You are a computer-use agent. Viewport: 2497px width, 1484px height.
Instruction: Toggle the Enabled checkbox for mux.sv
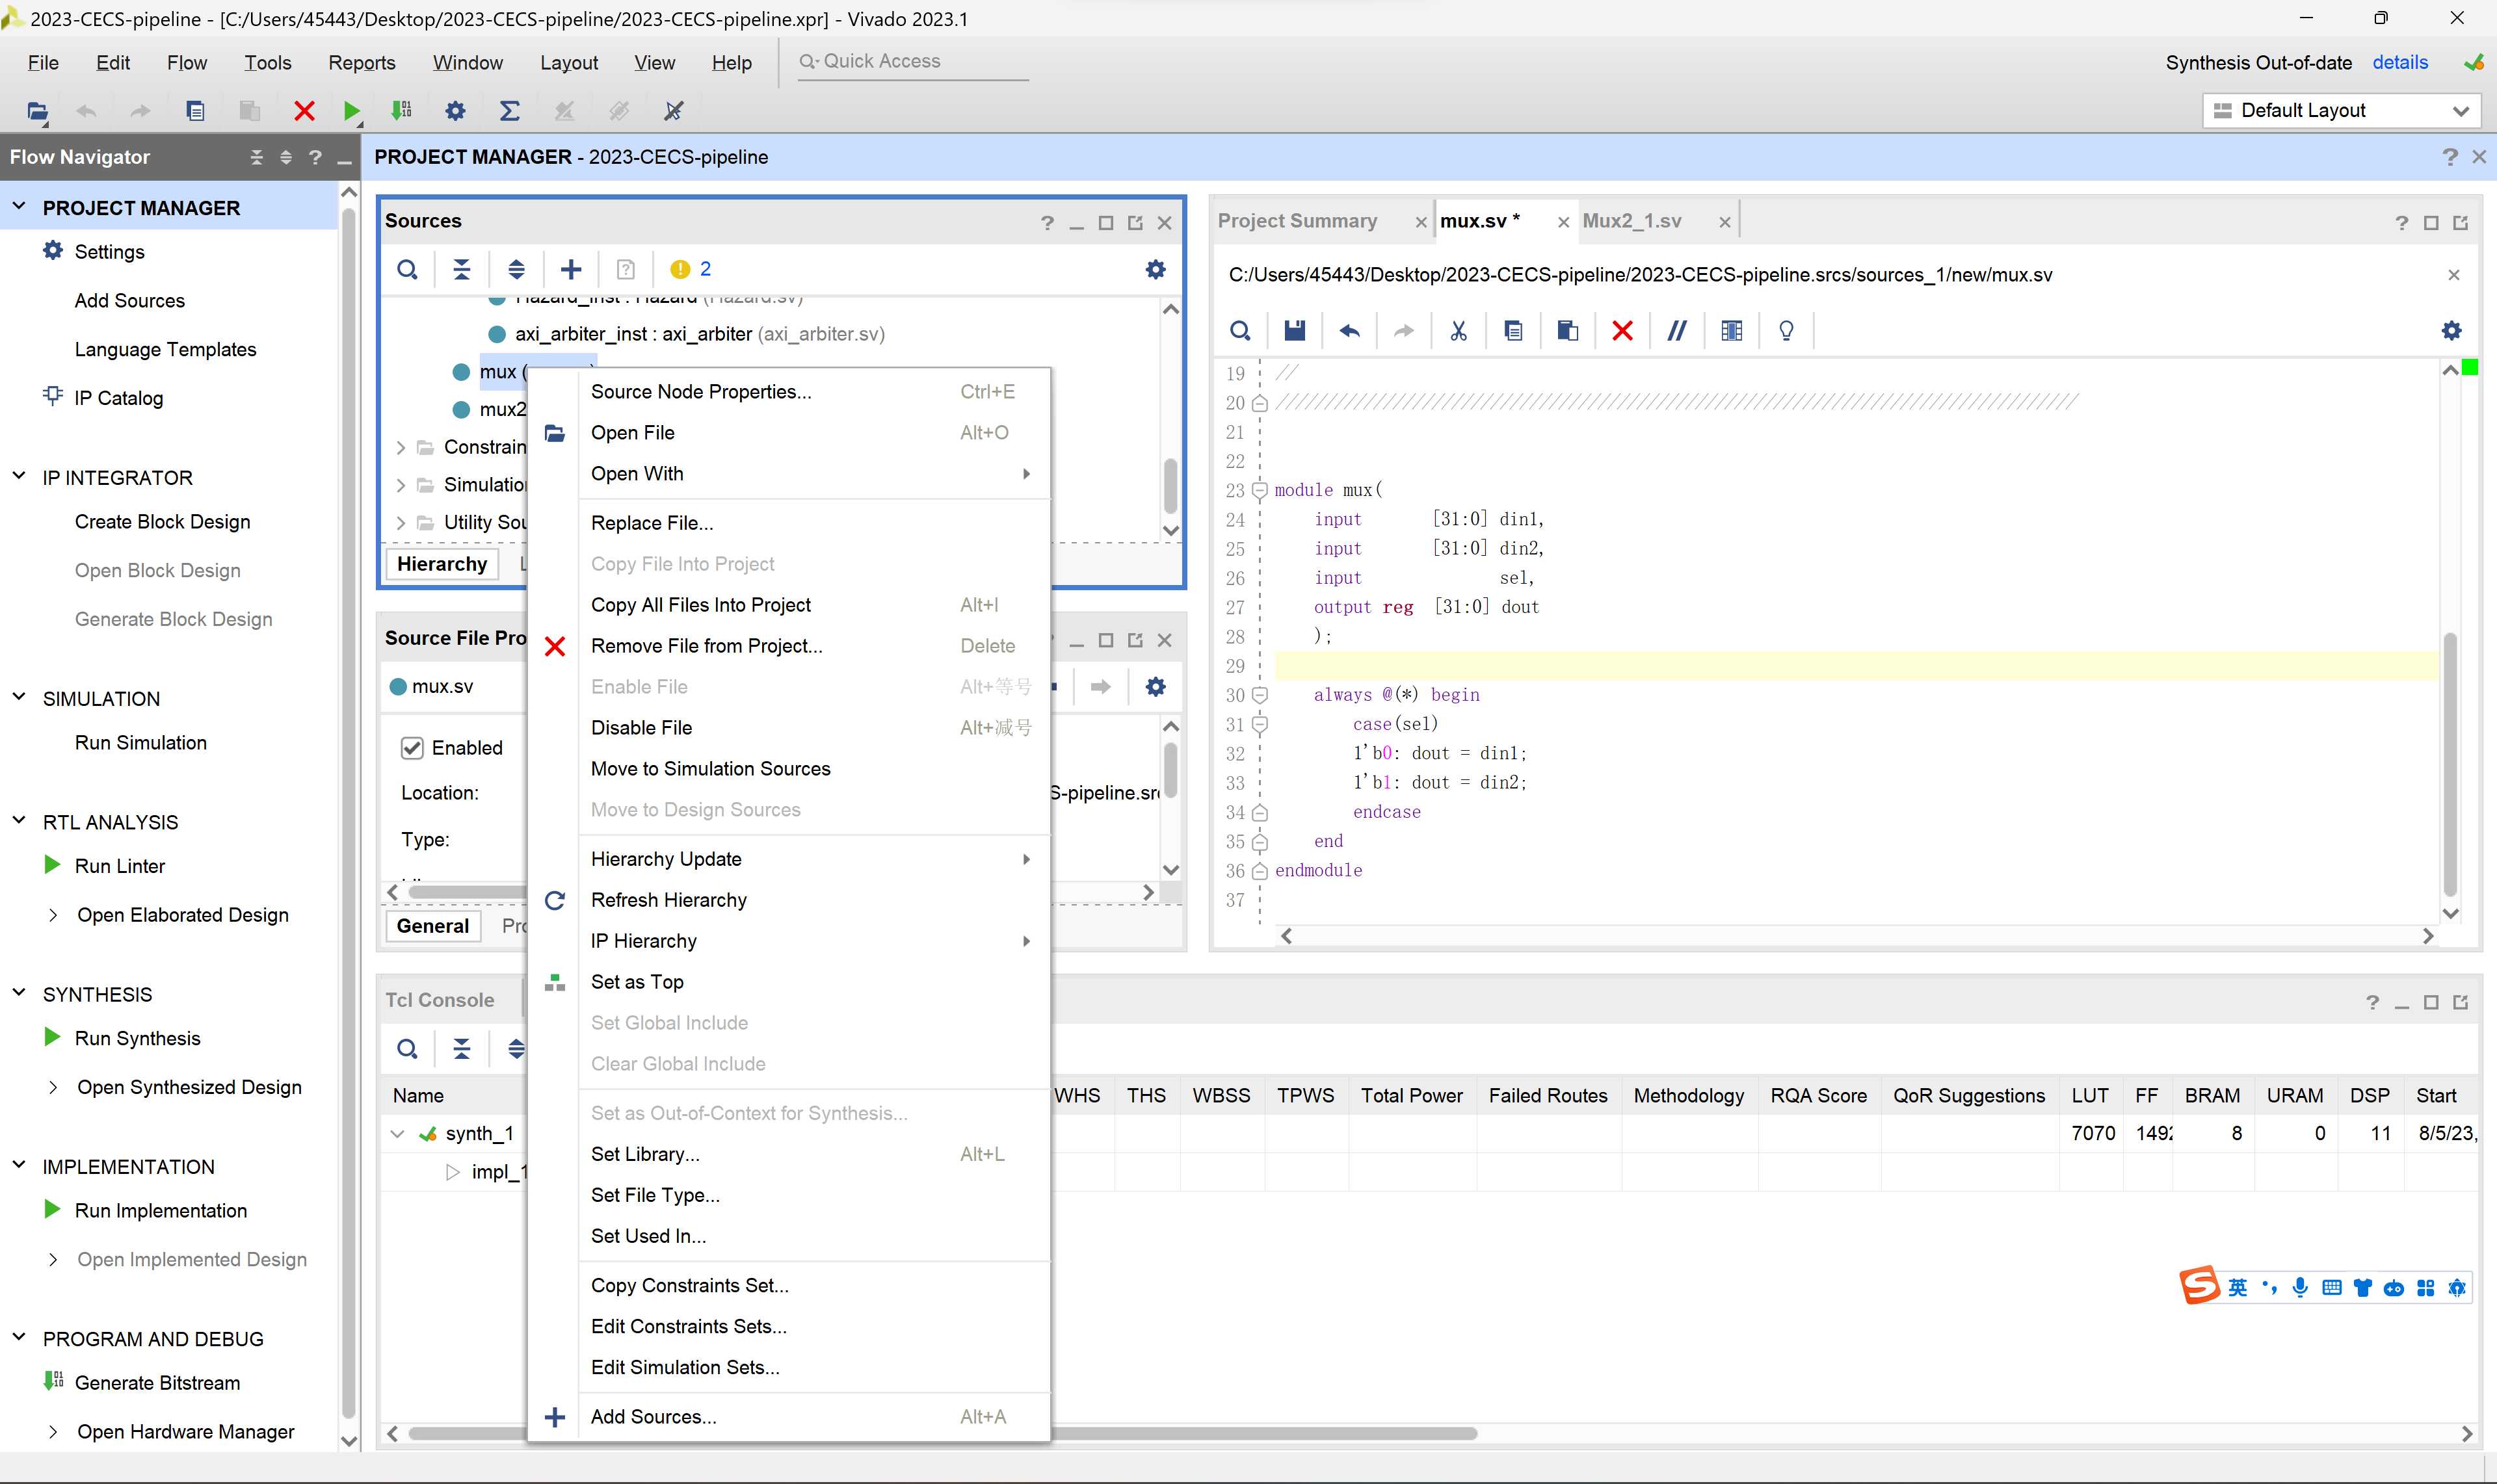pyautogui.click(x=412, y=748)
